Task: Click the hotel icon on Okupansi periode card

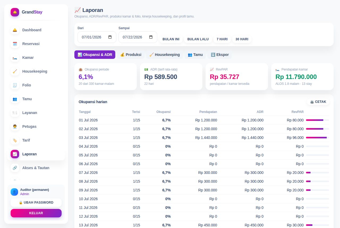Action: click(x=80, y=69)
